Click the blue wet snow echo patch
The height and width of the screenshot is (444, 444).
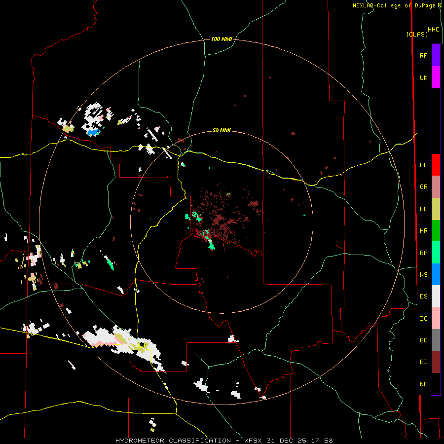click(93, 132)
